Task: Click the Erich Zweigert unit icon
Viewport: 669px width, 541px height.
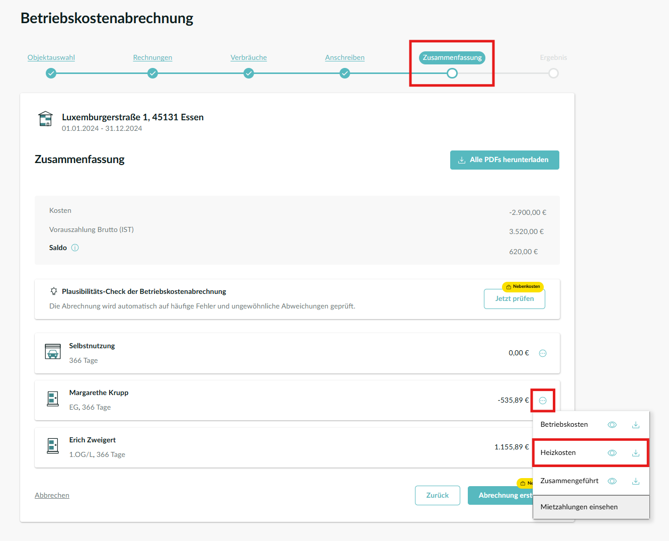Action: click(x=53, y=446)
